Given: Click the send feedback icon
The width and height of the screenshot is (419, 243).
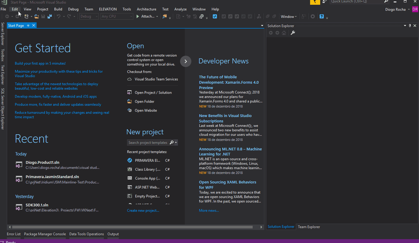Looking at the screenshot, I should point(325,1).
